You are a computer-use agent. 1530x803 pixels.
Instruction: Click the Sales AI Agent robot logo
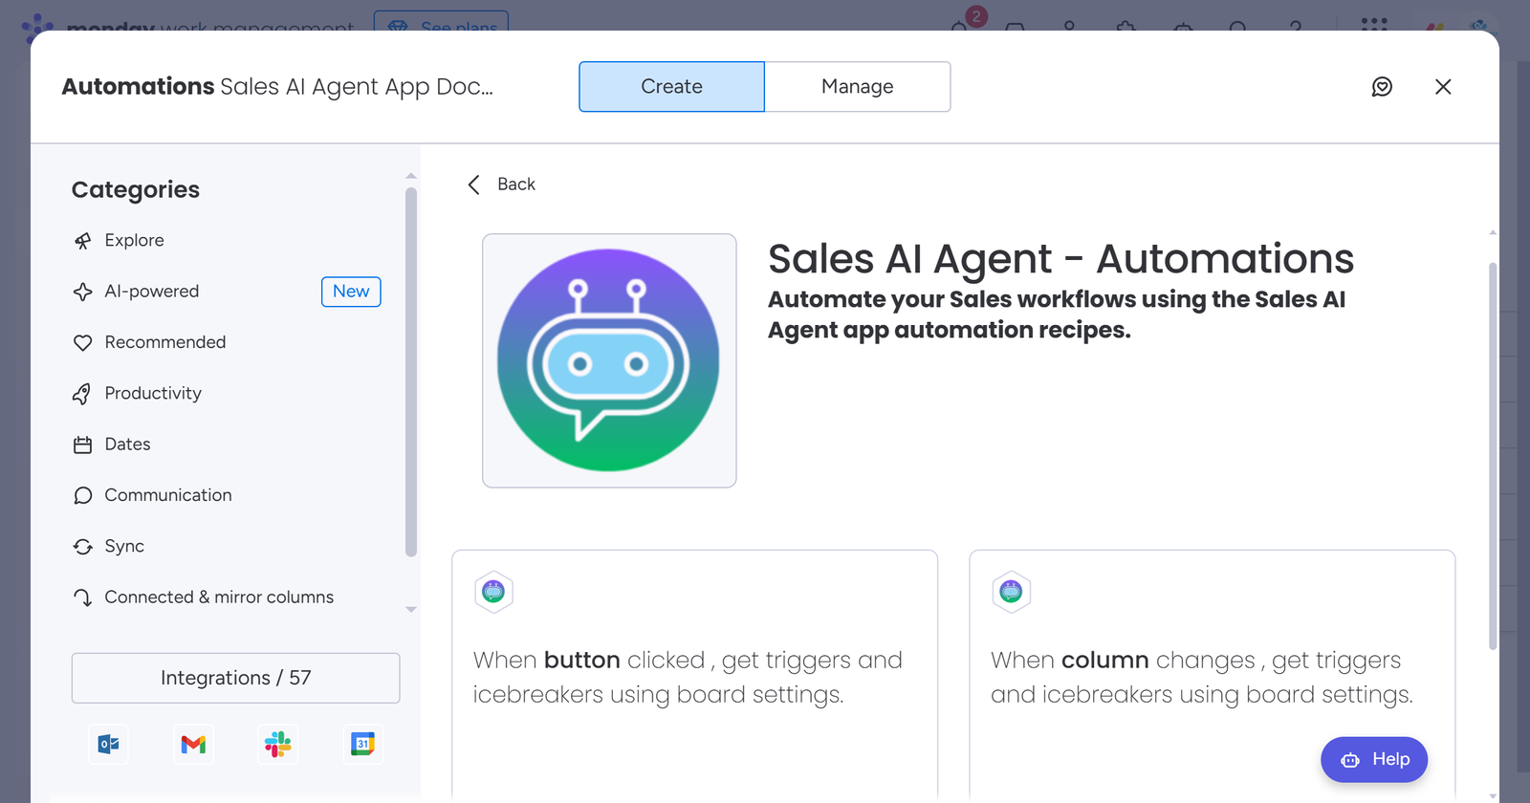609,360
